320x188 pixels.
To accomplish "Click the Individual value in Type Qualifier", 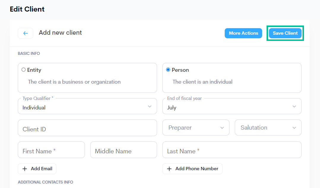I will coord(34,108).
